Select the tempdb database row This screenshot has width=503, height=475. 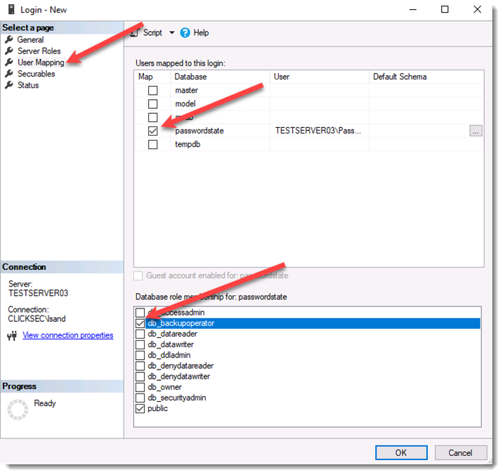[309, 145]
